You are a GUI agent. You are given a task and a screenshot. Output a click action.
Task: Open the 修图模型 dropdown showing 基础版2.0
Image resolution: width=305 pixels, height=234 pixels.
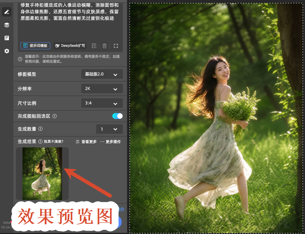(102, 74)
